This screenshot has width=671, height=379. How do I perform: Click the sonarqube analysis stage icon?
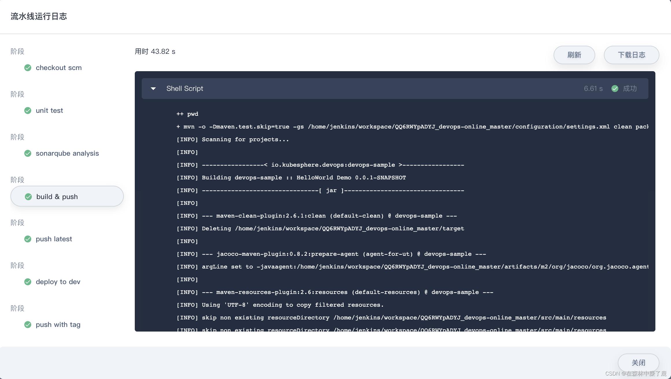click(x=28, y=153)
